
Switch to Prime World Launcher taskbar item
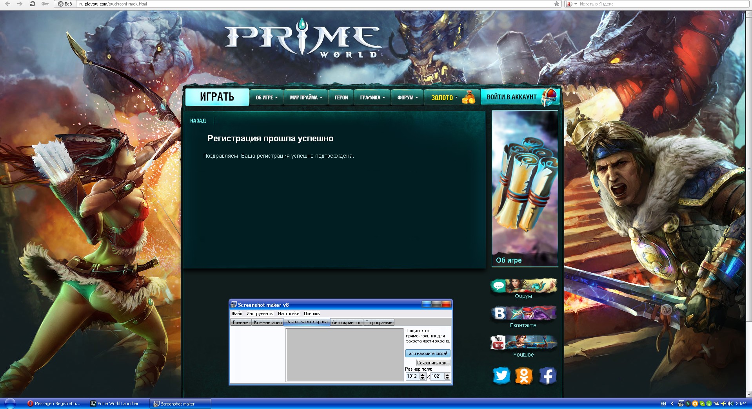click(x=114, y=404)
